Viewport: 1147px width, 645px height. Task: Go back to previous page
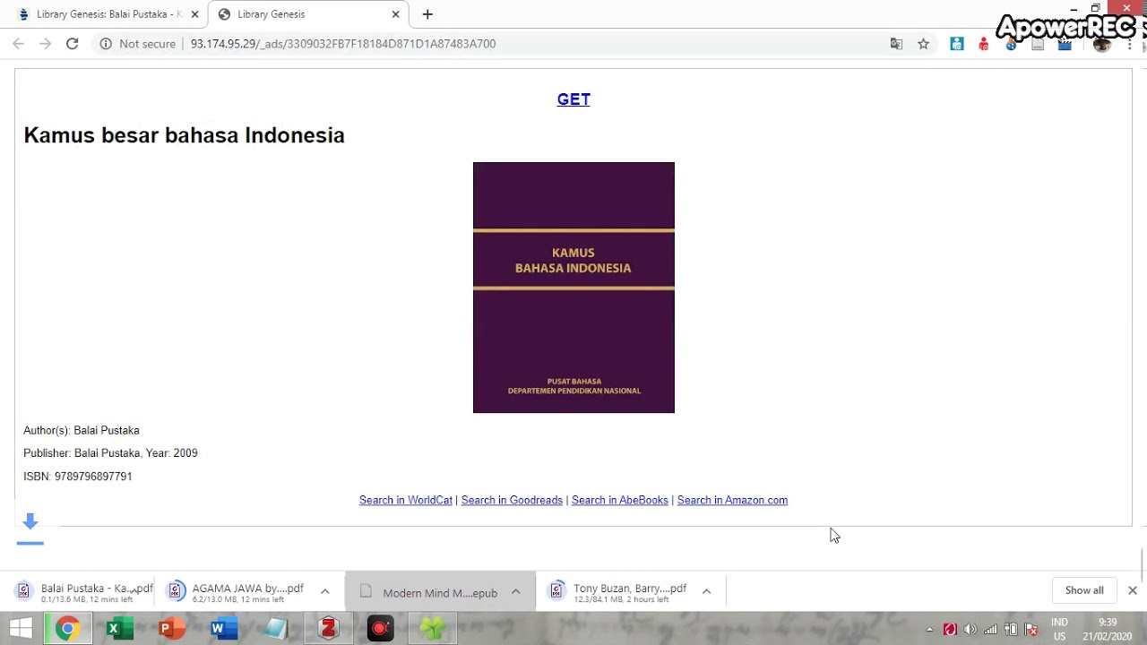click(x=18, y=43)
